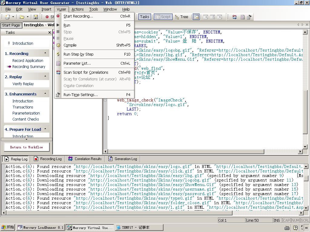Viewport: 310px width, 232px height.
Task: Click the Open folder toolbar icon
Action: pos(22,17)
